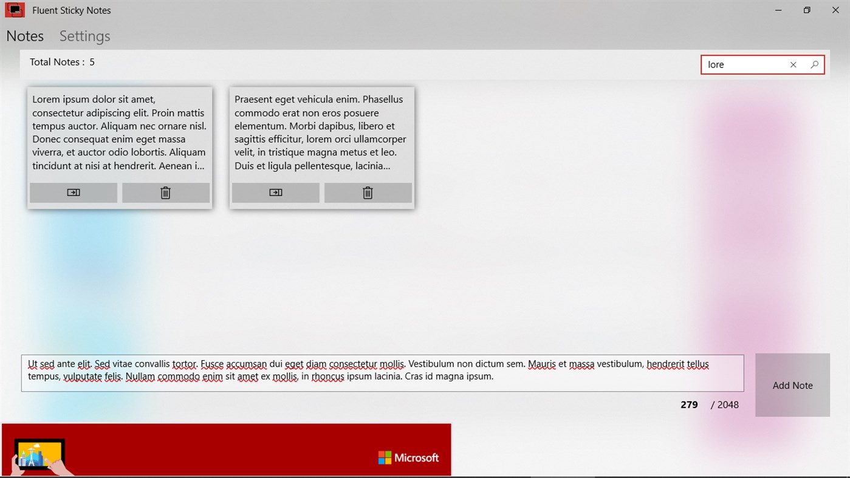Open the Microsoft advertisement banner

[226, 449]
